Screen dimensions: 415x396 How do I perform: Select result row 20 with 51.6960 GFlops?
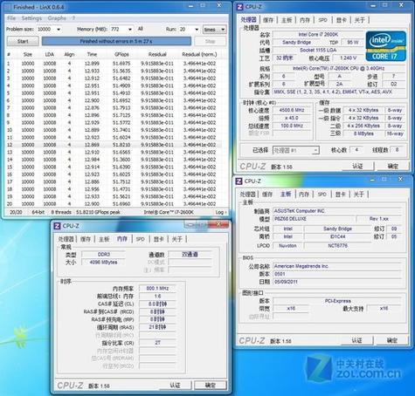point(114,204)
